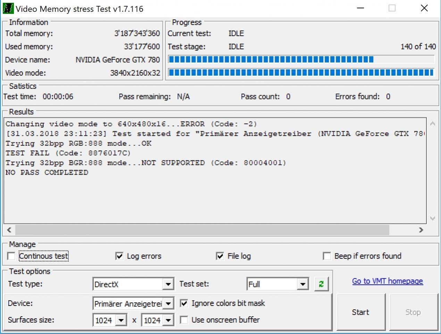Click the Test started log line
This screenshot has width=441, height=334.
(215, 134)
